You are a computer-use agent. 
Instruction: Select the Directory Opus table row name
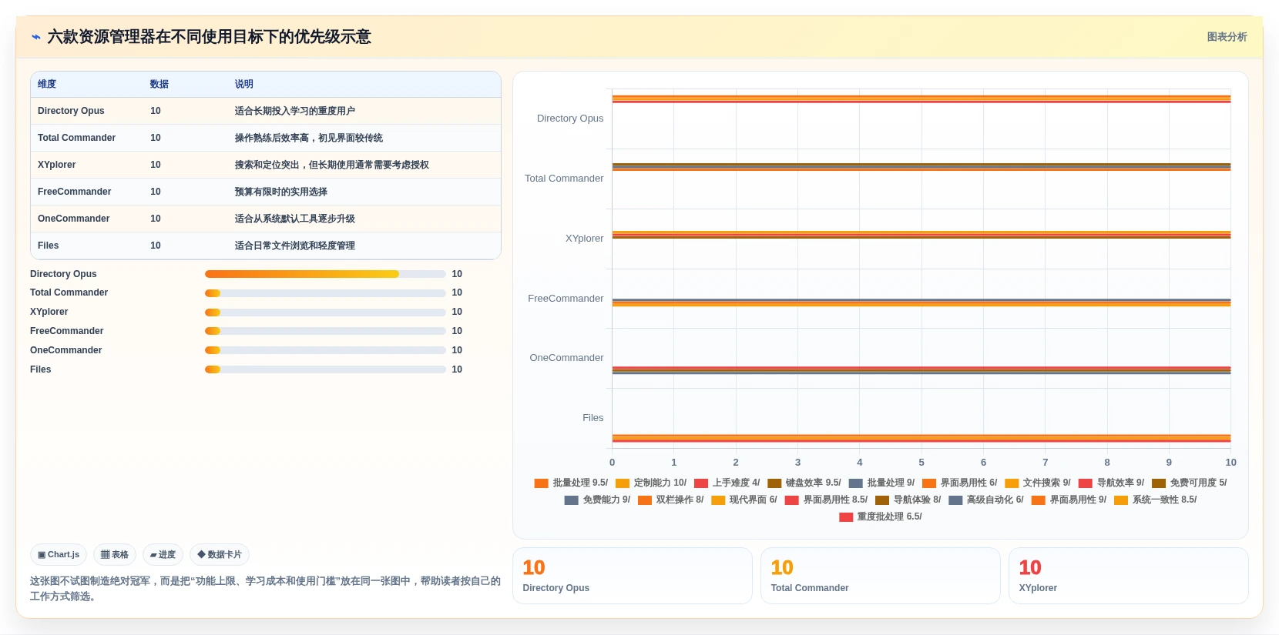(71, 111)
